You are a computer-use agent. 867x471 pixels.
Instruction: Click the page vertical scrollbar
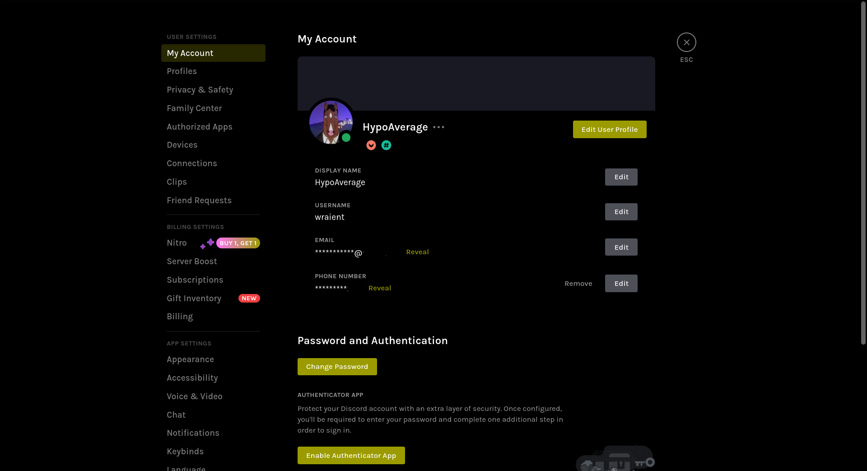(863, 173)
